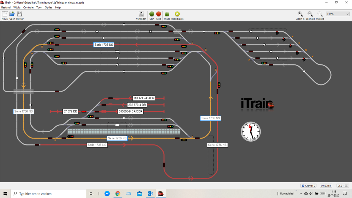Click Serie 1736 NS label at top station

(104, 45)
